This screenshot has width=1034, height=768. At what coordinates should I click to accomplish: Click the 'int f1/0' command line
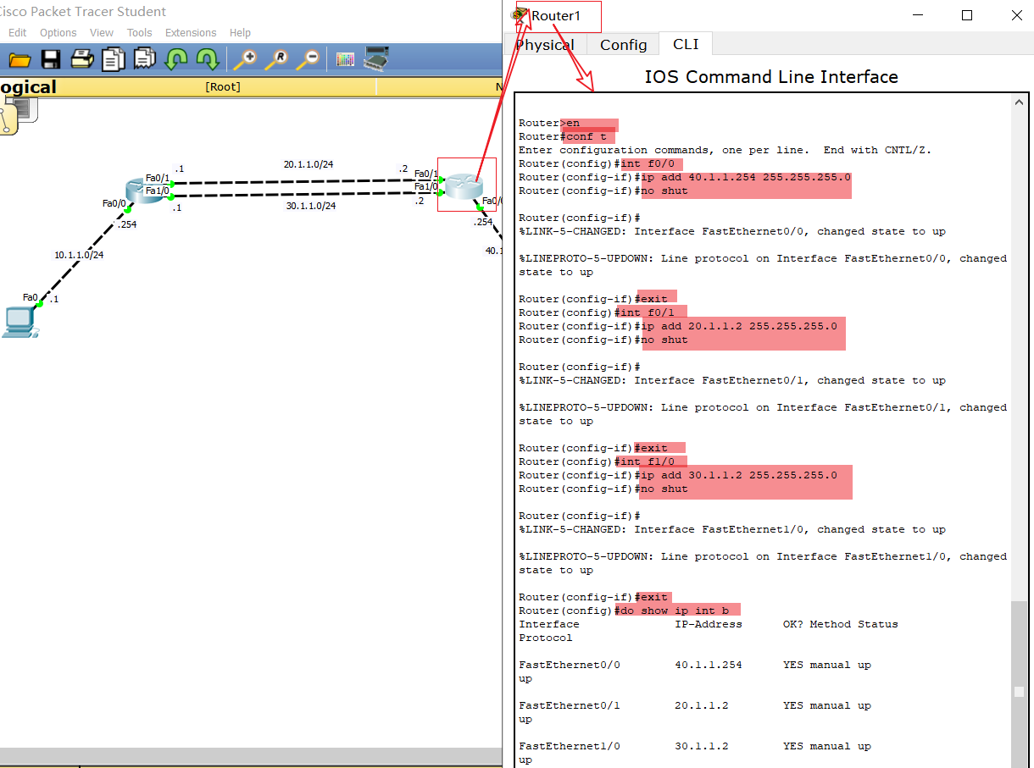click(648, 461)
